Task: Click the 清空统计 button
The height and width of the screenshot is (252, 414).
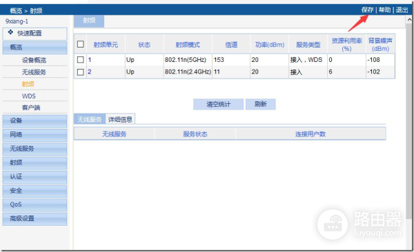Action: click(218, 104)
